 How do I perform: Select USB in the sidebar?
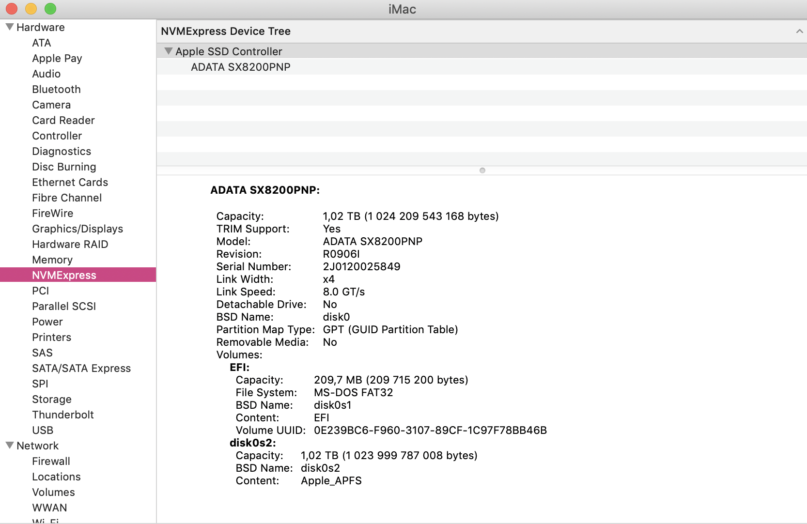click(43, 430)
